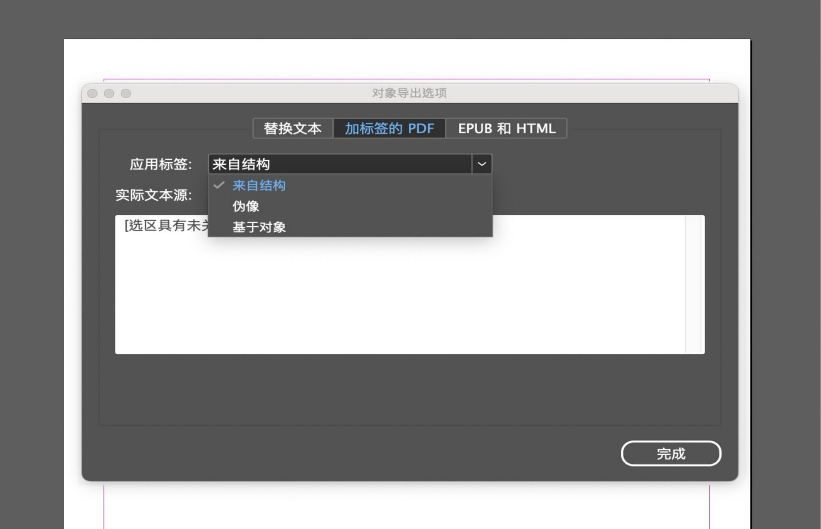Click the checkmark beside 来自结构
821x529 pixels.
pos(219,185)
